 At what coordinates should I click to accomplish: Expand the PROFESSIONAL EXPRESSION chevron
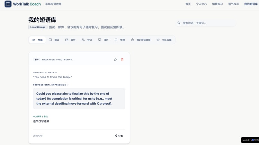[x=68, y=85]
